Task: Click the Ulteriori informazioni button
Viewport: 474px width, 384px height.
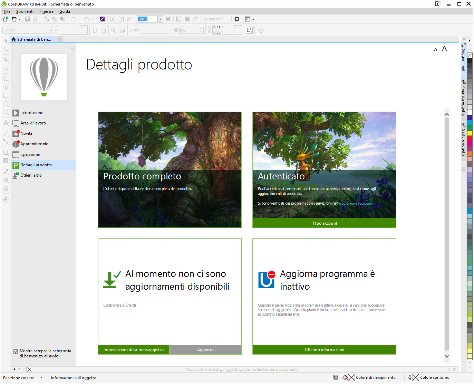Action: click(324, 350)
